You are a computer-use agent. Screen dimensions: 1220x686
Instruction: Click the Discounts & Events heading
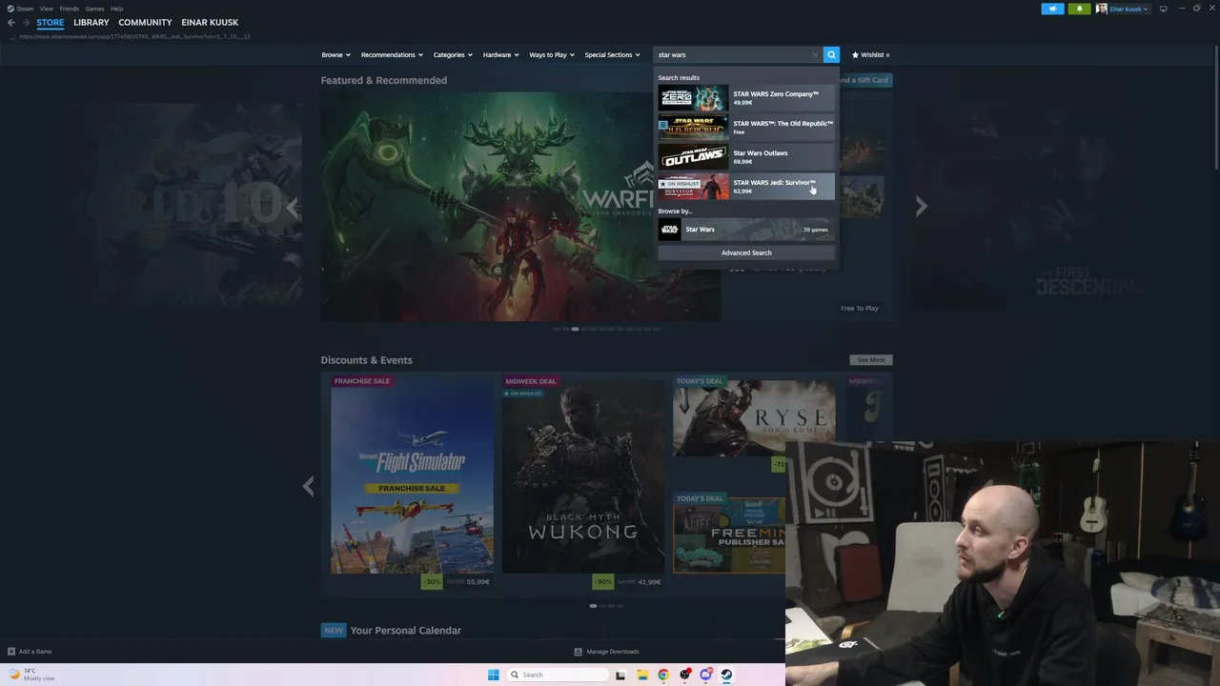pyautogui.click(x=366, y=360)
